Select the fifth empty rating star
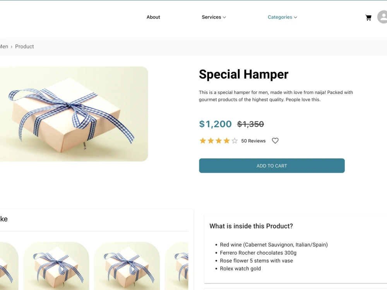The width and height of the screenshot is (387, 290). [235, 141]
